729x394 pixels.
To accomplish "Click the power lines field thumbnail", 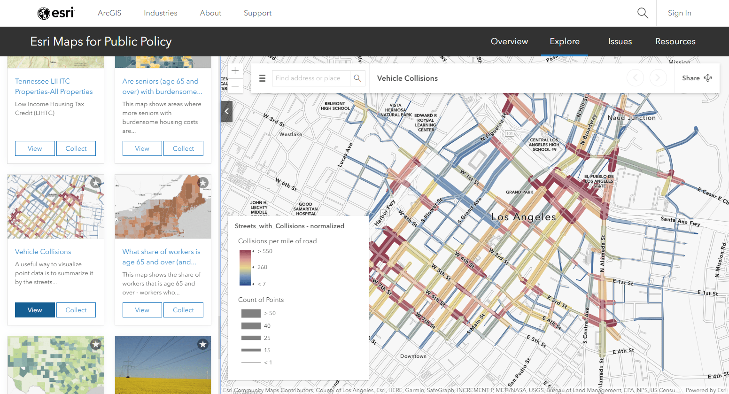I will click(x=163, y=365).
